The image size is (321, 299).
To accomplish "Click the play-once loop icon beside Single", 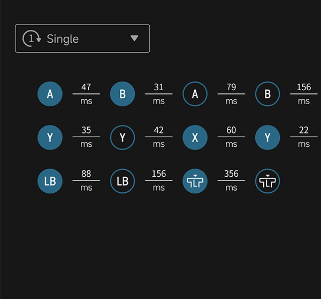I will (32, 38).
